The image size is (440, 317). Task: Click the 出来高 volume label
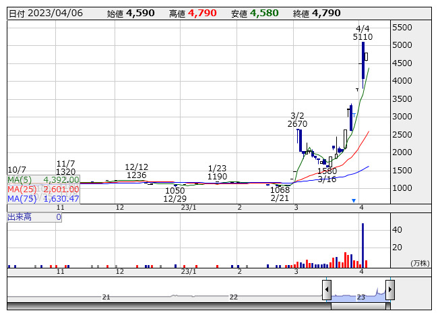[20, 217]
